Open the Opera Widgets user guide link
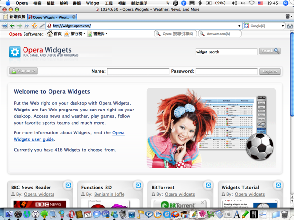 (x=69, y=136)
